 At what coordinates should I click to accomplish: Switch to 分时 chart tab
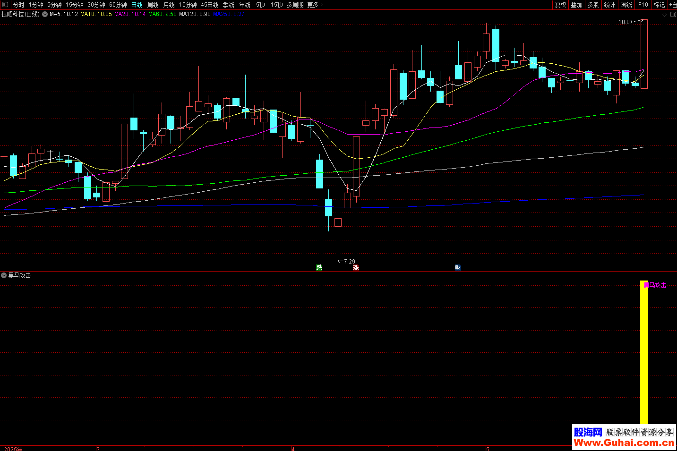tap(18, 5)
